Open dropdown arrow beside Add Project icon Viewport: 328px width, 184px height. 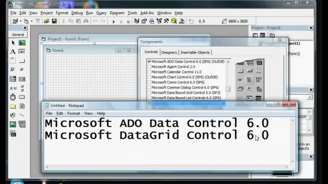(20, 21)
